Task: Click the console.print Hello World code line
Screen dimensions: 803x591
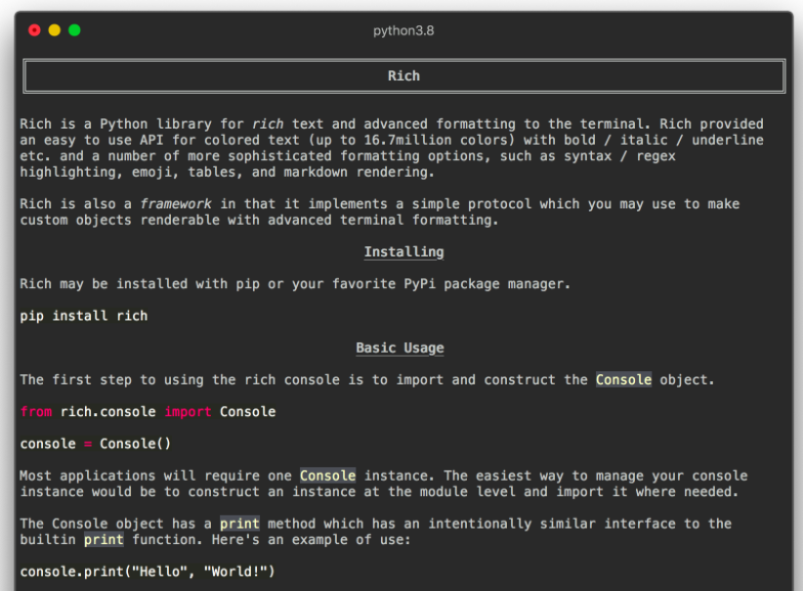Action: tap(148, 571)
